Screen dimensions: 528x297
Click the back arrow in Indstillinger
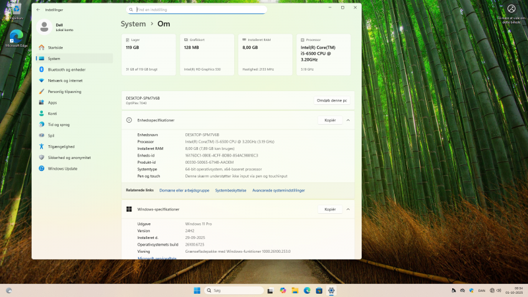click(x=38, y=10)
